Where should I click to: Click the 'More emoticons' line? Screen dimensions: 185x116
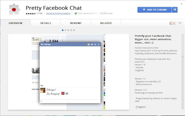[x=143, y=84]
